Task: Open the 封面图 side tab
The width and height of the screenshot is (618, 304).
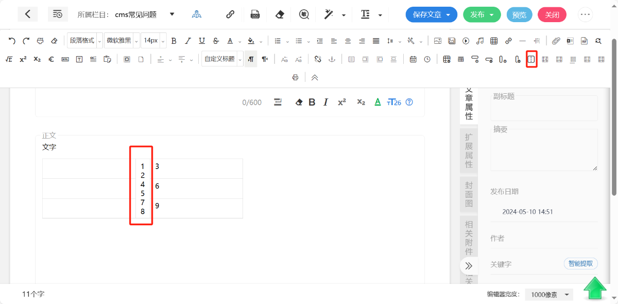Action: 469,194
